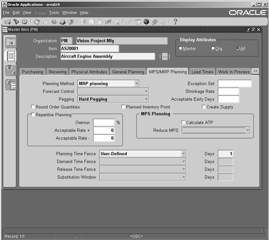Viewport: 269px width, 240px height.
Task: Expand the Substitution Window dropdown
Action: (x=184, y=177)
